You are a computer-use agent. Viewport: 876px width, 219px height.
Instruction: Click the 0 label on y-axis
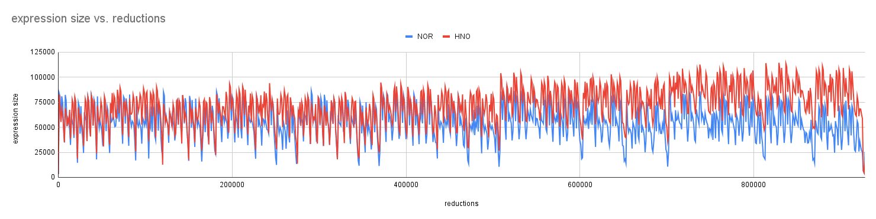[53, 177]
